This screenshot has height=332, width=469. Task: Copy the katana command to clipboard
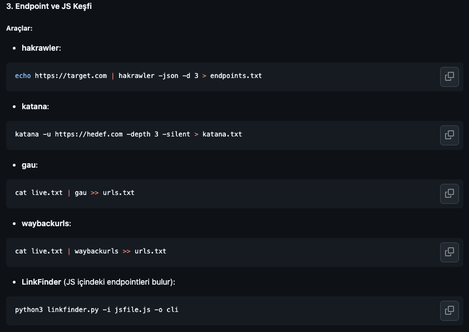coord(449,135)
